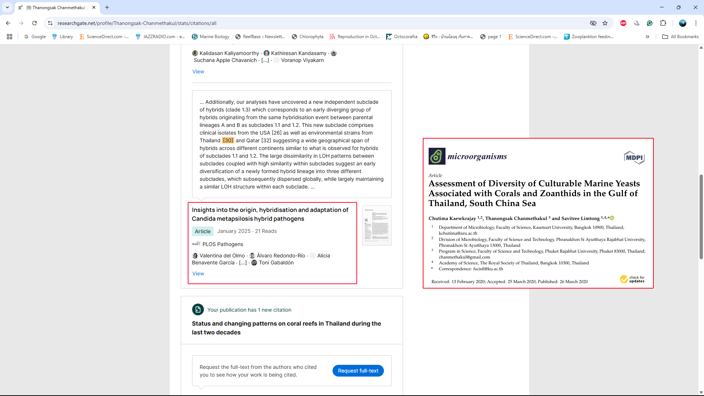Image resolution: width=704 pixels, height=396 pixels.
Task: Click the tracking protection eye icon
Action: coord(593,23)
